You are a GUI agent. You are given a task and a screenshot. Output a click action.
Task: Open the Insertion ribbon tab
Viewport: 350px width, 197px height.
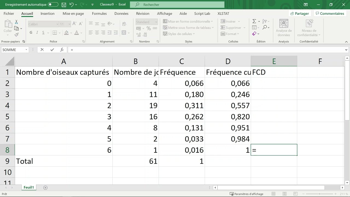(x=48, y=13)
